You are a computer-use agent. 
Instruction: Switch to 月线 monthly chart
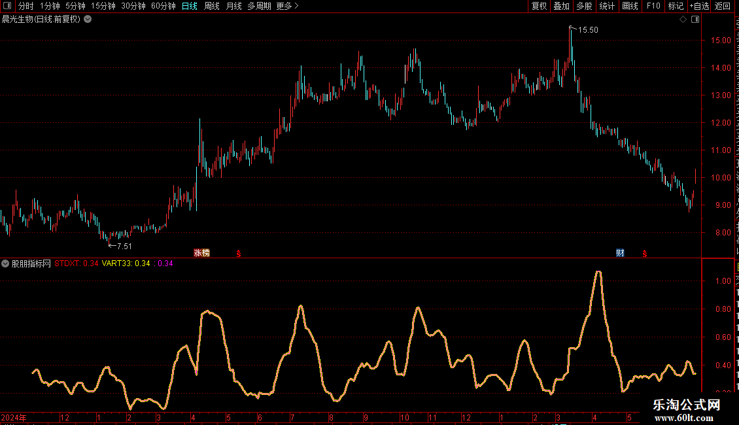[x=233, y=6]
